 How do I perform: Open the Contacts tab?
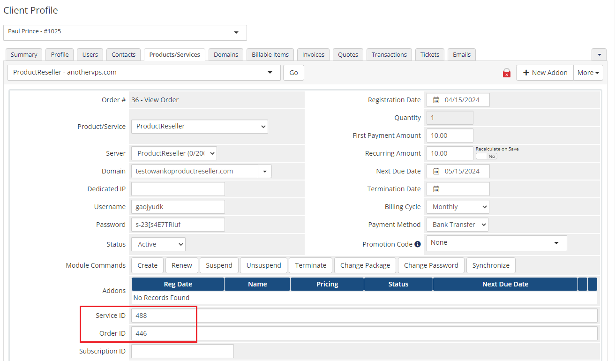tap(124, 54)
